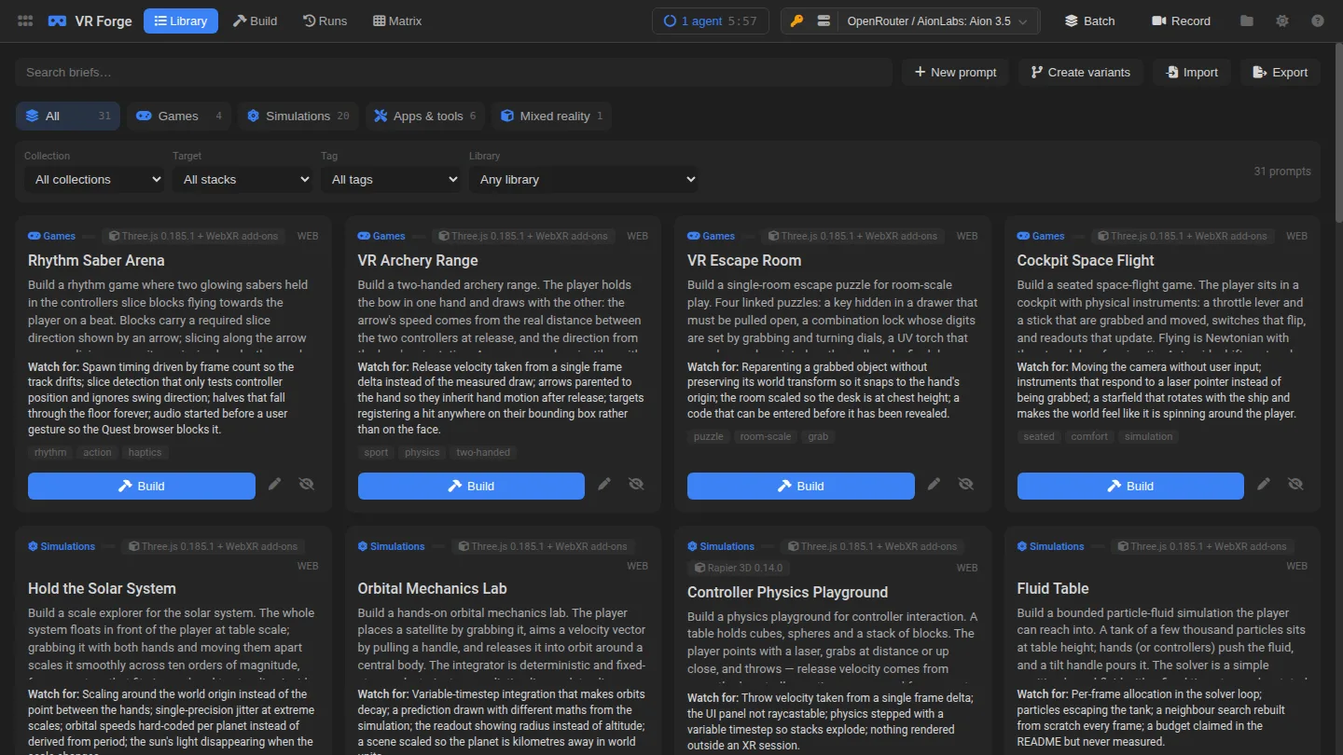Click the server provider icon

click(x=824, y=21)
